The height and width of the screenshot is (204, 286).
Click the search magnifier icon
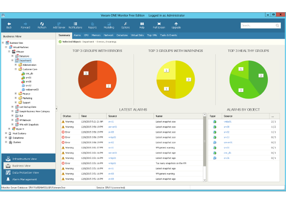tap(277, 25)
